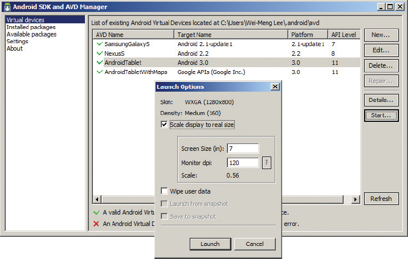
Task: Toggle the Save to snapshot checkbox
Action: (164, 216)
